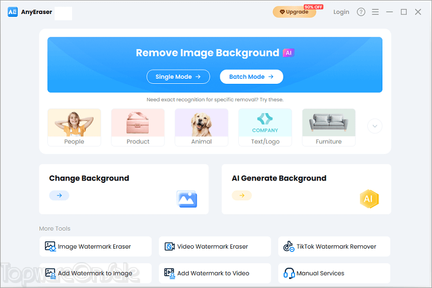Click 'Need exact recognition for specific removal?' text
Viewport: 432px width, 288px height.
tap(203, 100)
